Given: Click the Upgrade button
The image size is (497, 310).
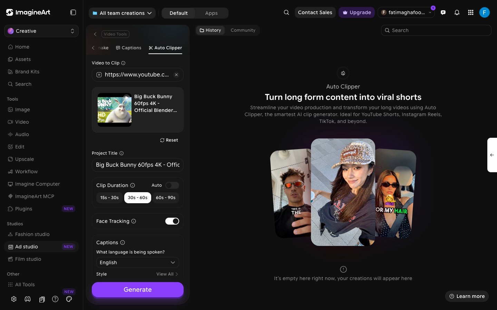Looking at the screenshot, I should click(x=357, y=12).
